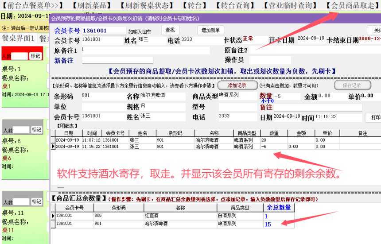Click the 新备注 text field
The width and height of the screenshot is (381, 244).
[117, 60]
